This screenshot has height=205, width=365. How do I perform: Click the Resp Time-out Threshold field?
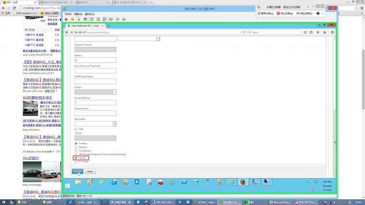[x=95, y=71]
